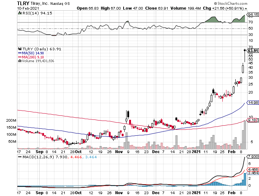Click the 3.464 histogram flag on the right axis
This screenshot has width=259, height=196.
[x=253, y=173]
